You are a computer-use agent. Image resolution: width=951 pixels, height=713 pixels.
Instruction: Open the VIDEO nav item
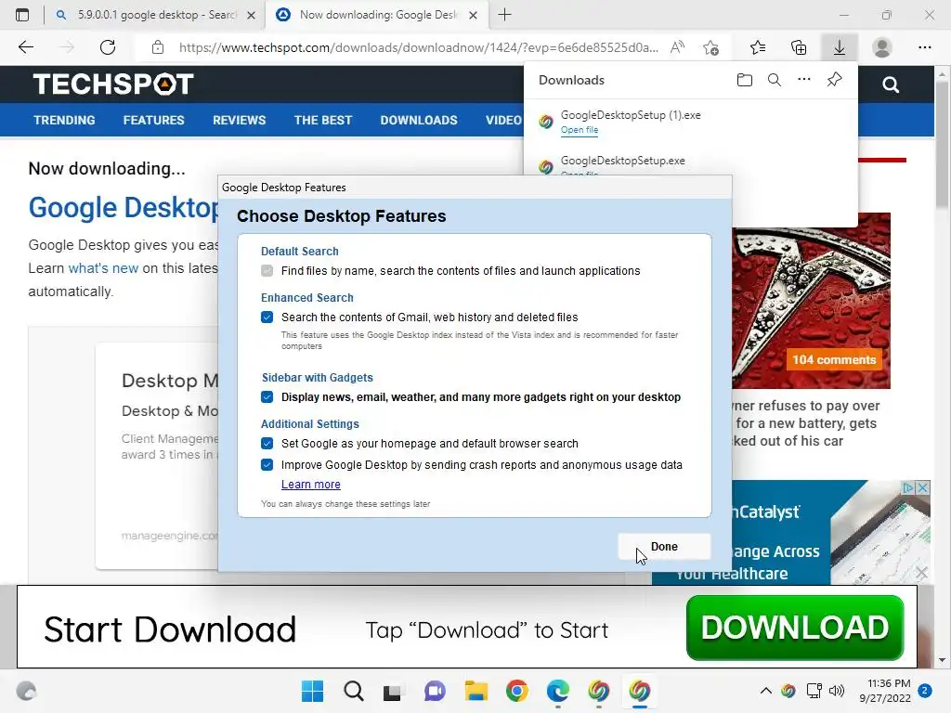[x=502, y=120]
